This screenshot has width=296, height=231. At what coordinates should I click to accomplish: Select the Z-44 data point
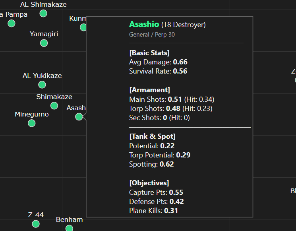36,223
